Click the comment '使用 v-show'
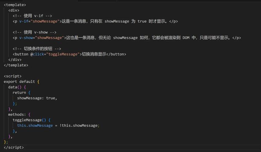Image resolution: width=261 pixels, height=152 pixels. [34, 32]
